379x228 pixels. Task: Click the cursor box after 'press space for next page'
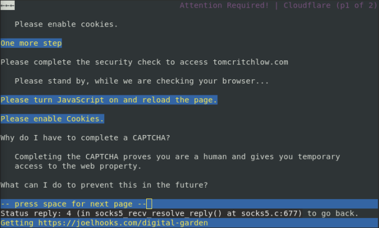[x=149, y=204]
